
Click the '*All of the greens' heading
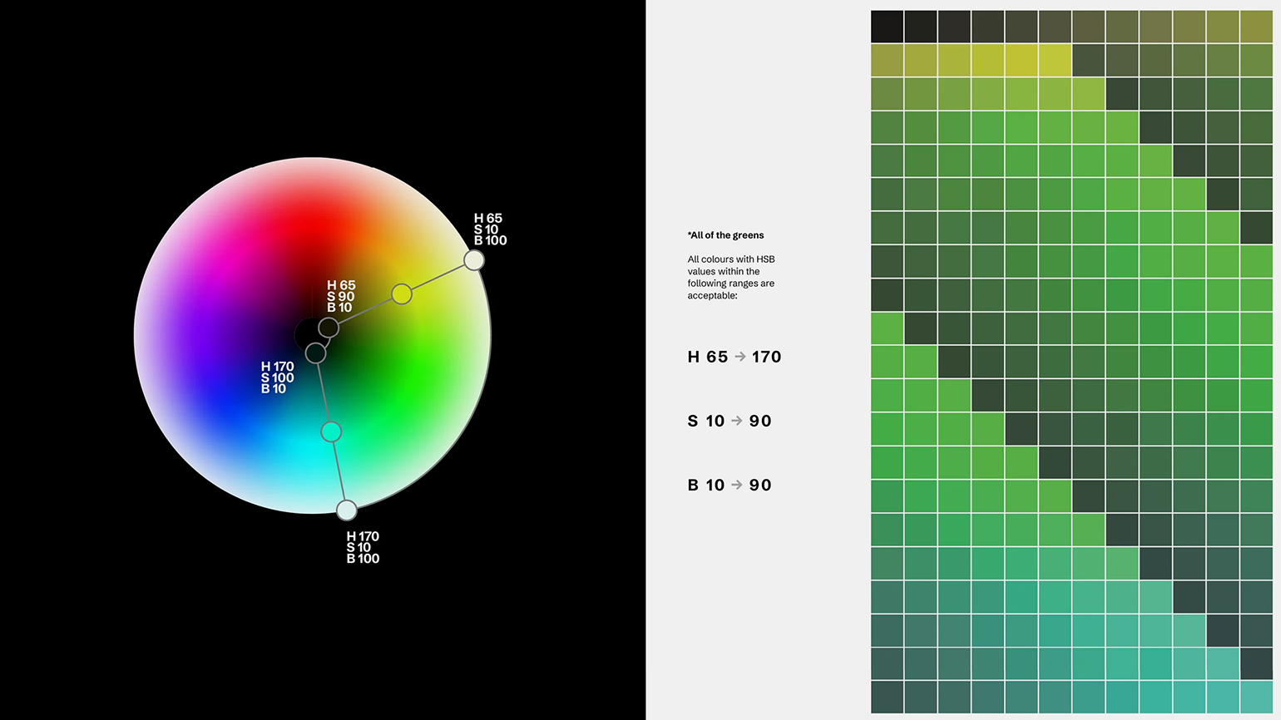coord(725,235)
